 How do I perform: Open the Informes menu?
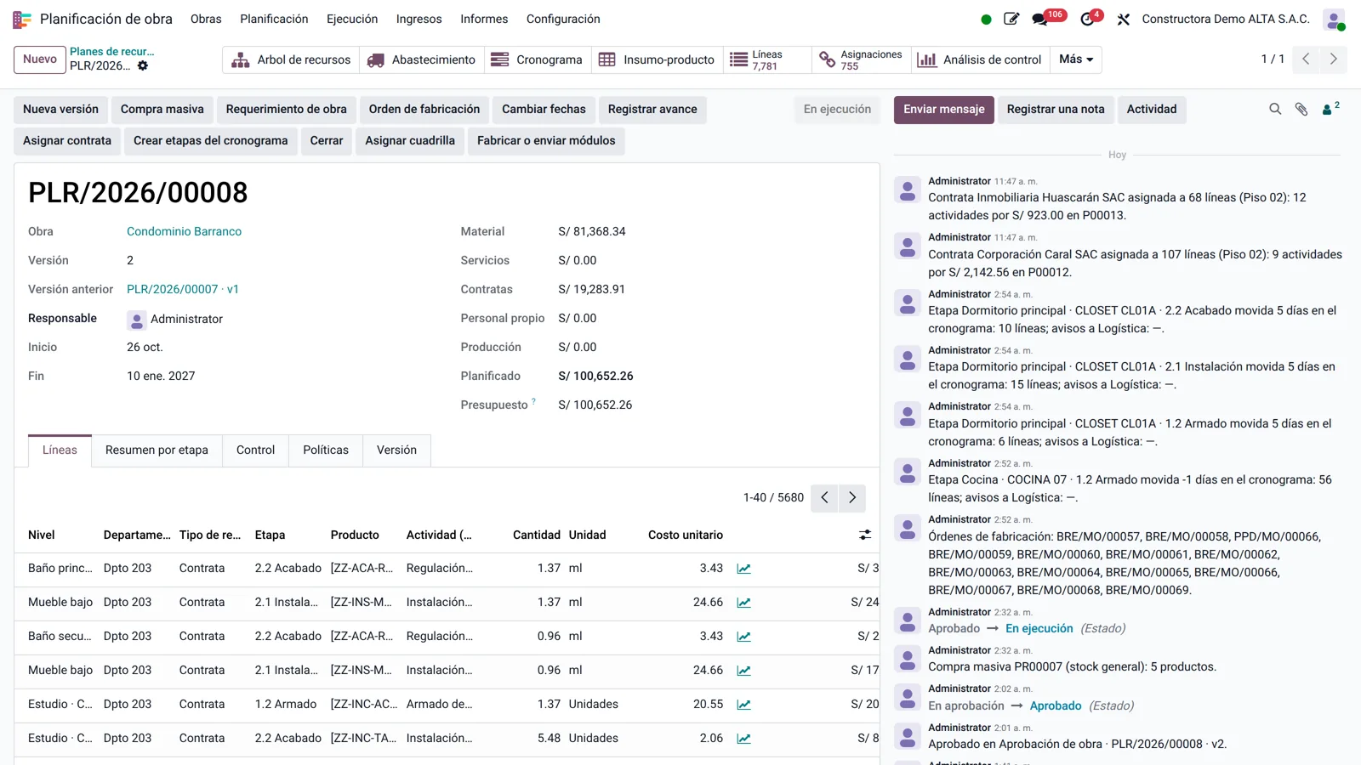(484, 19)
